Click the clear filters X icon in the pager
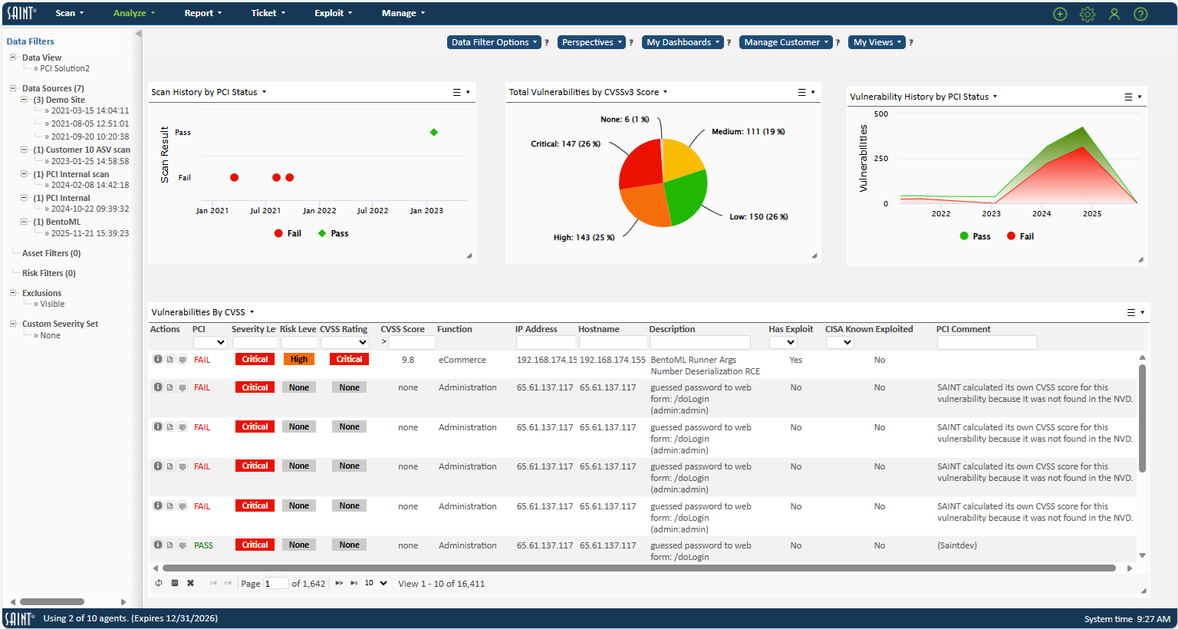 pyautogui.click(x=190, y=583)
